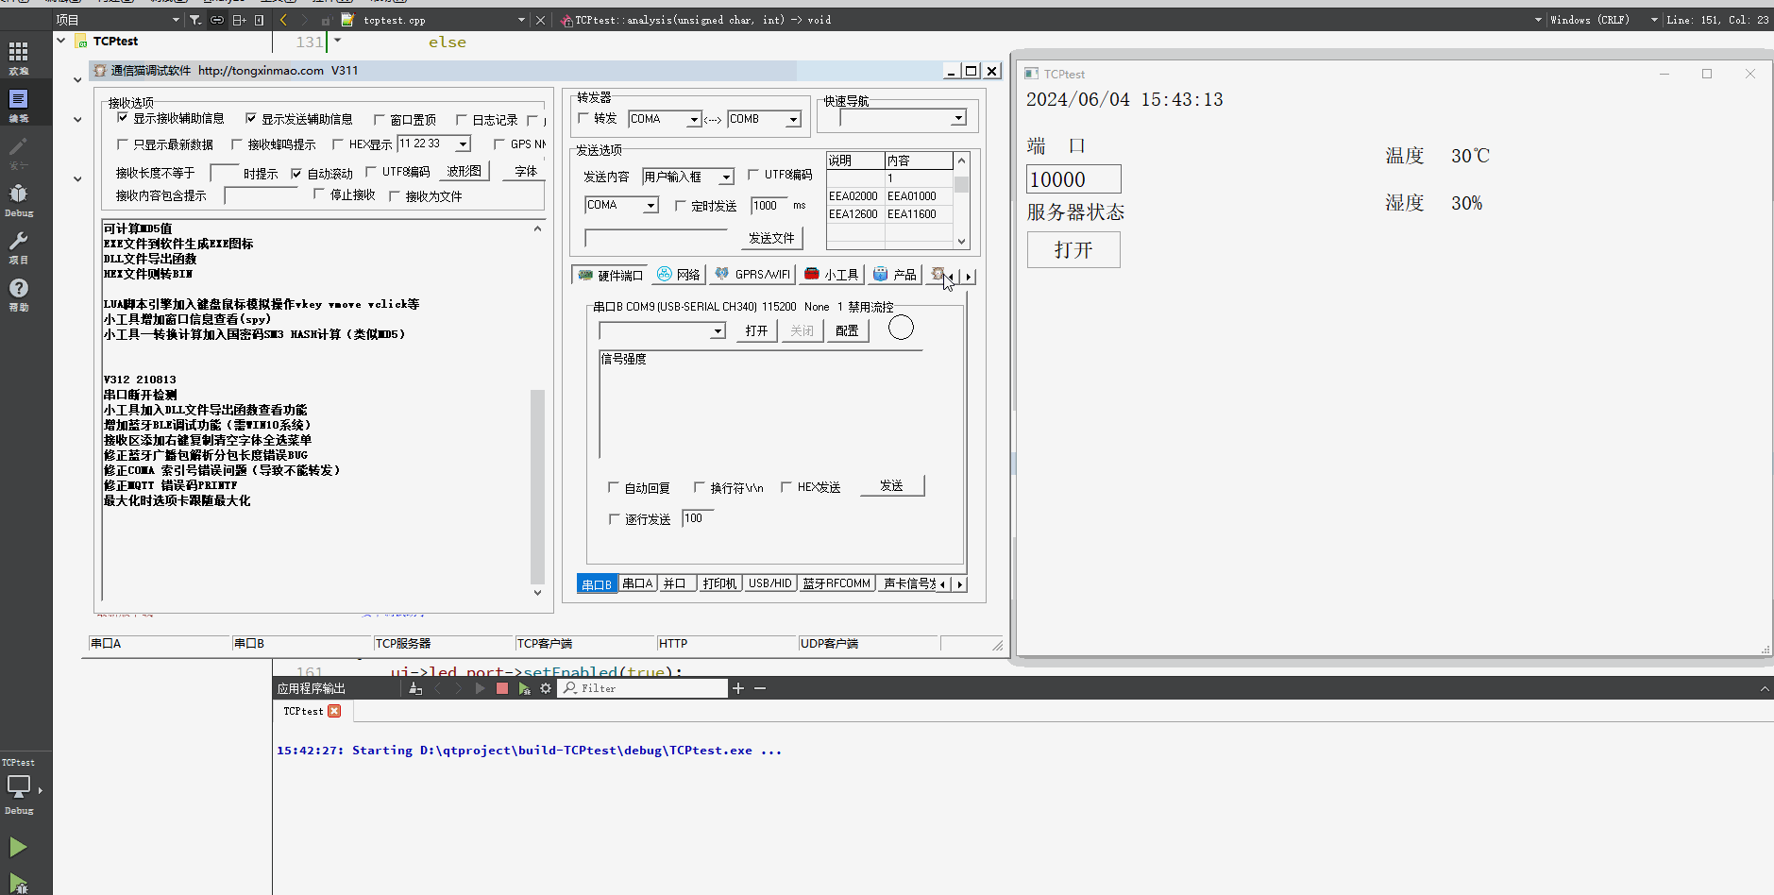Zoom out output with minus icon
The width and height of the screenshot is (1774, 895).
click(x=760, y=688)
